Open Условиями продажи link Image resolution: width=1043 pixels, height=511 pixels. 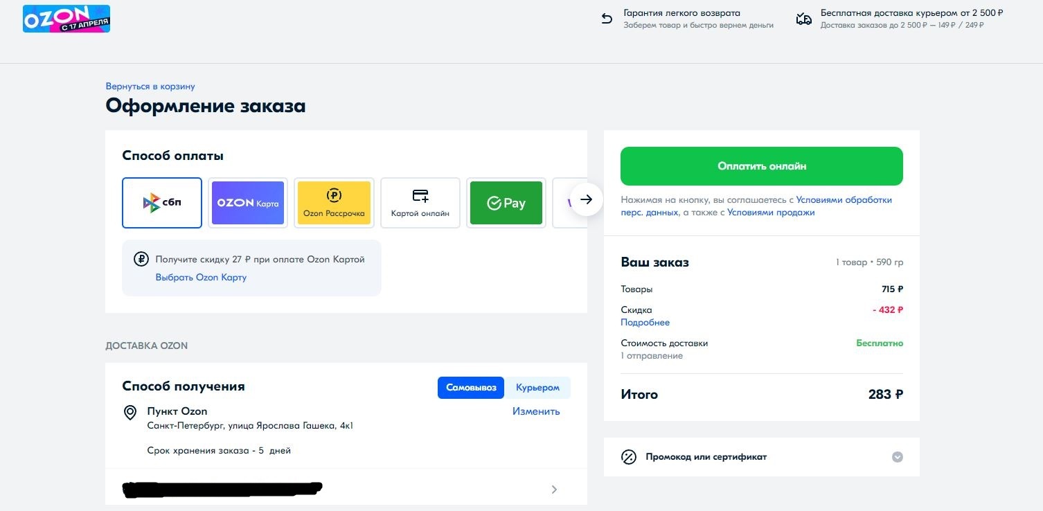(771, 213)
